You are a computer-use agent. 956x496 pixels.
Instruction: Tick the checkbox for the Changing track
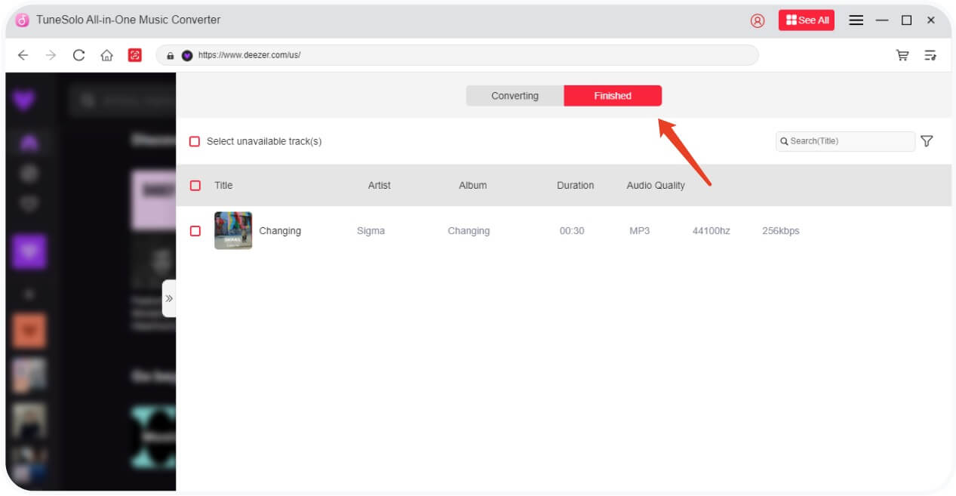point(195,231)
